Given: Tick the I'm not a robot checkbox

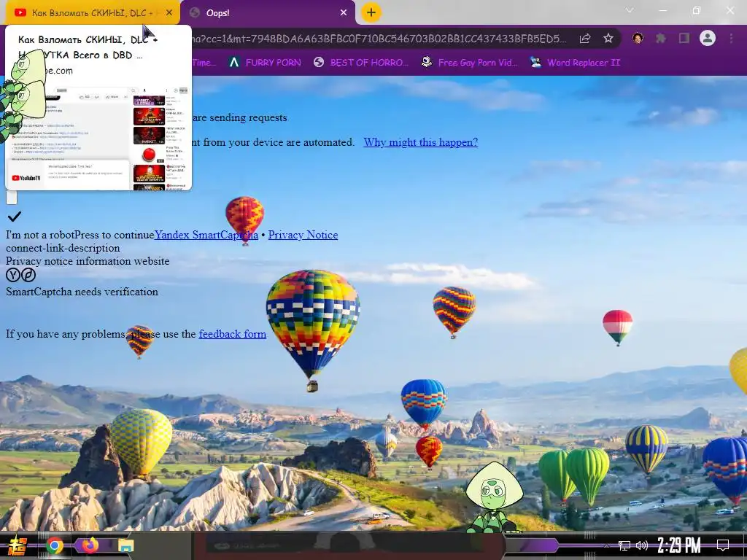Looking at the screenshot, I should pyautogui.click(x=12, y=197).
